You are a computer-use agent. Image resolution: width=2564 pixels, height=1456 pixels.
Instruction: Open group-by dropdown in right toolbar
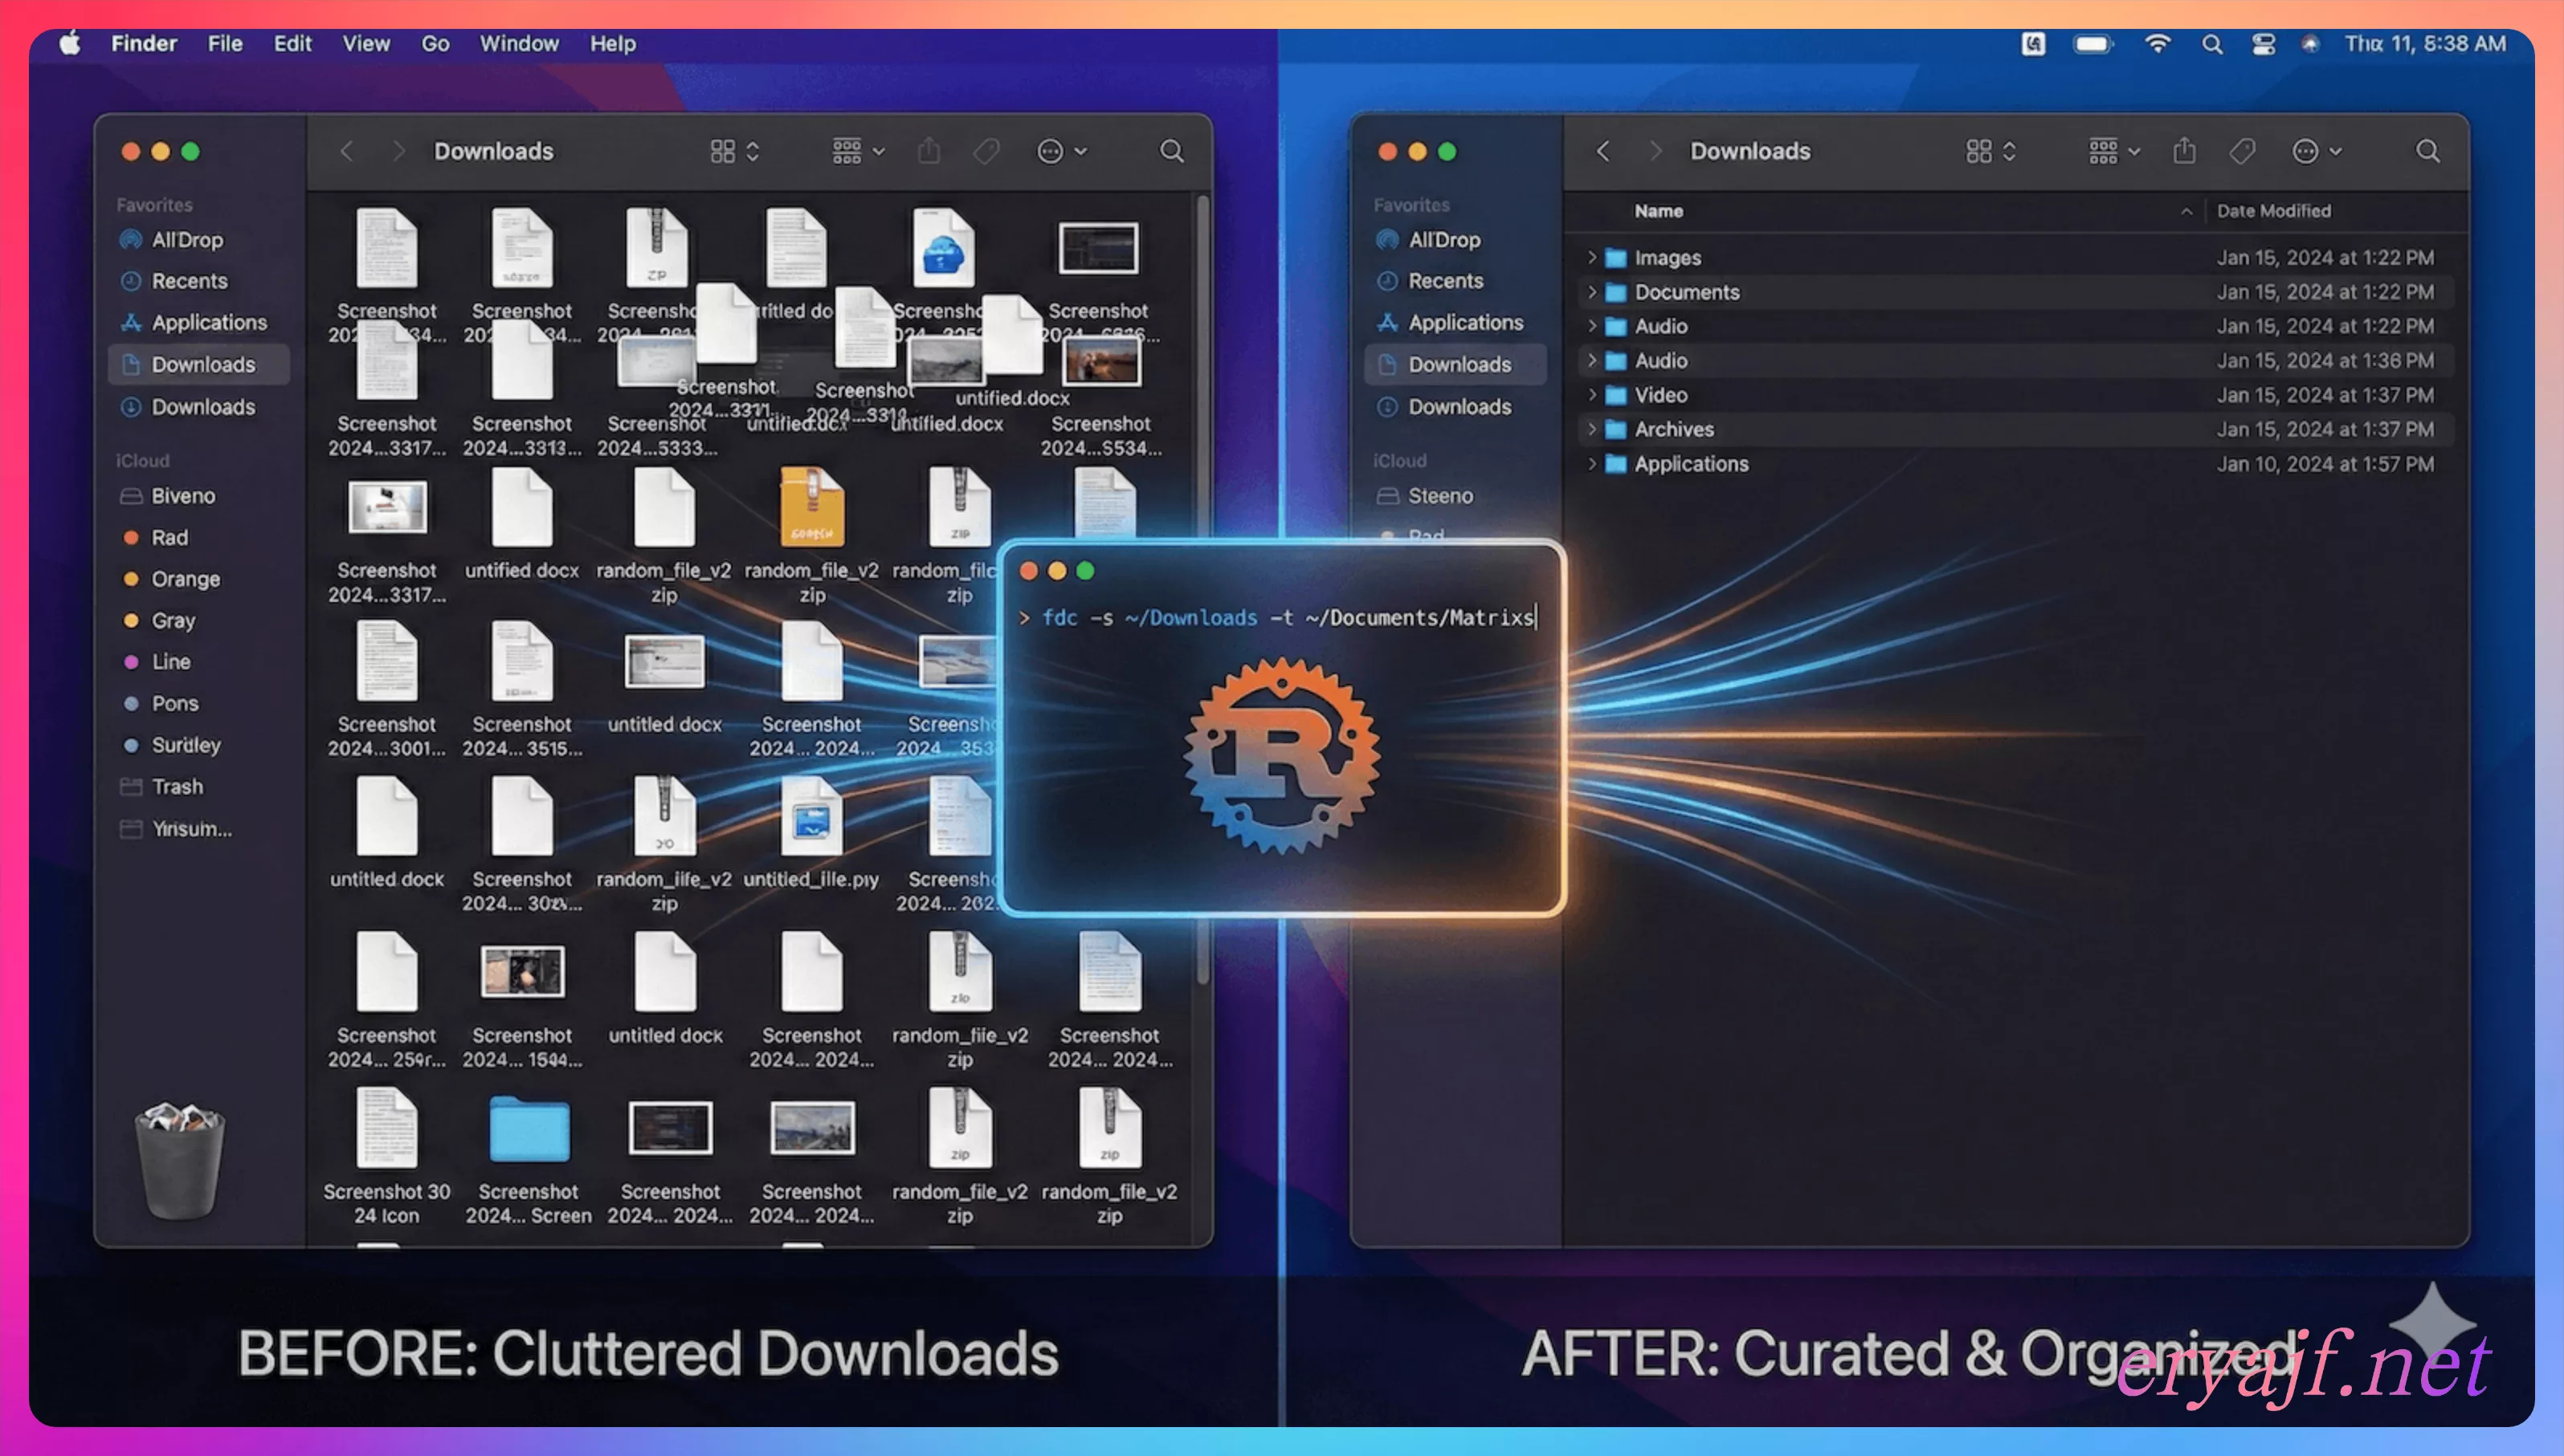click(x=2113, y=151)
